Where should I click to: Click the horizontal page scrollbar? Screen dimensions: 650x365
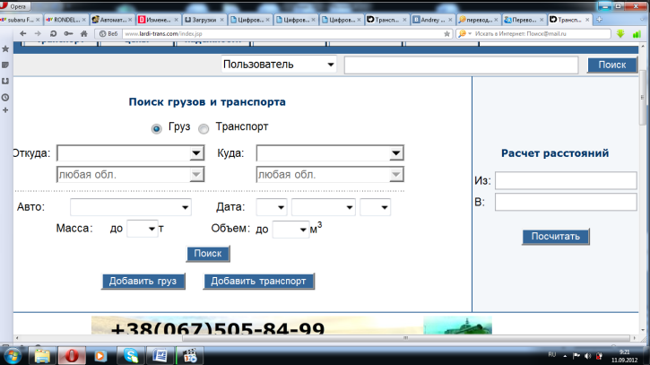coord(406,338)
